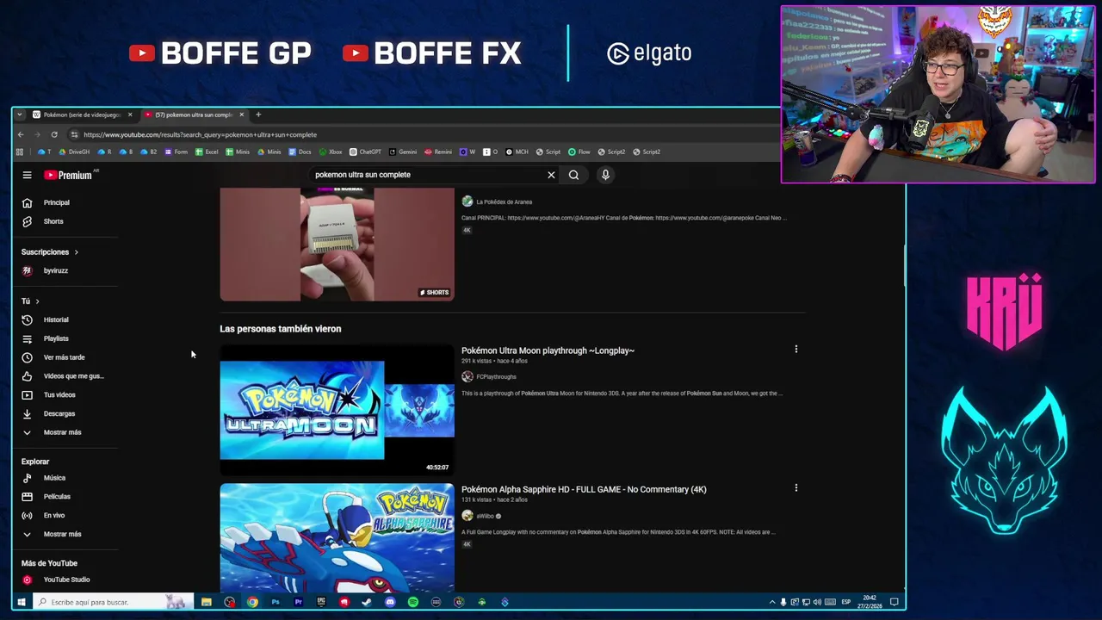Viewport: 1102px width, 620px height.
Task: Open FCPlaythroughs channel name
Action: (497, 376)
